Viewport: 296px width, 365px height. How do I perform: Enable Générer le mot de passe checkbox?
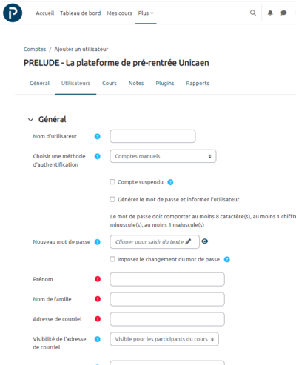112,199
